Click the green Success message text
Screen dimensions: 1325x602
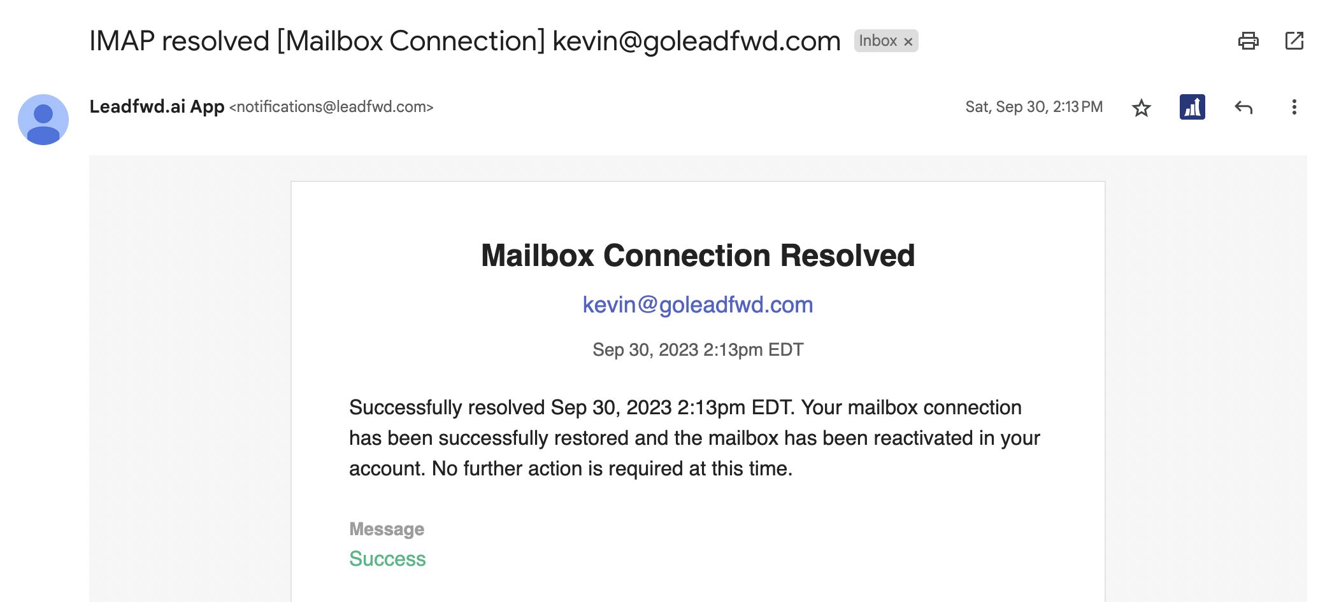point(387,559)
